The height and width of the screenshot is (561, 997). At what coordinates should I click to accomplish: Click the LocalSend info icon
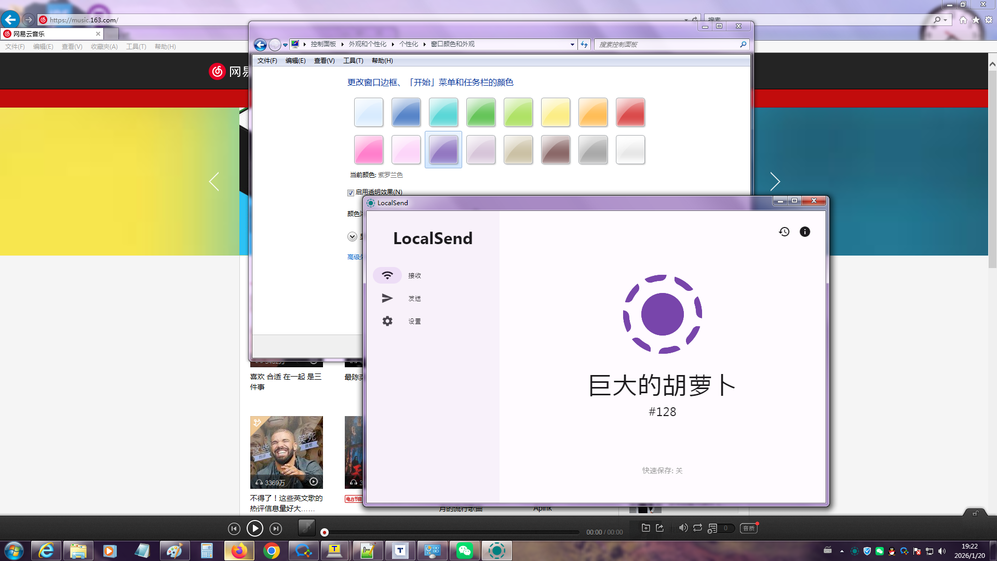click(804, 232)
